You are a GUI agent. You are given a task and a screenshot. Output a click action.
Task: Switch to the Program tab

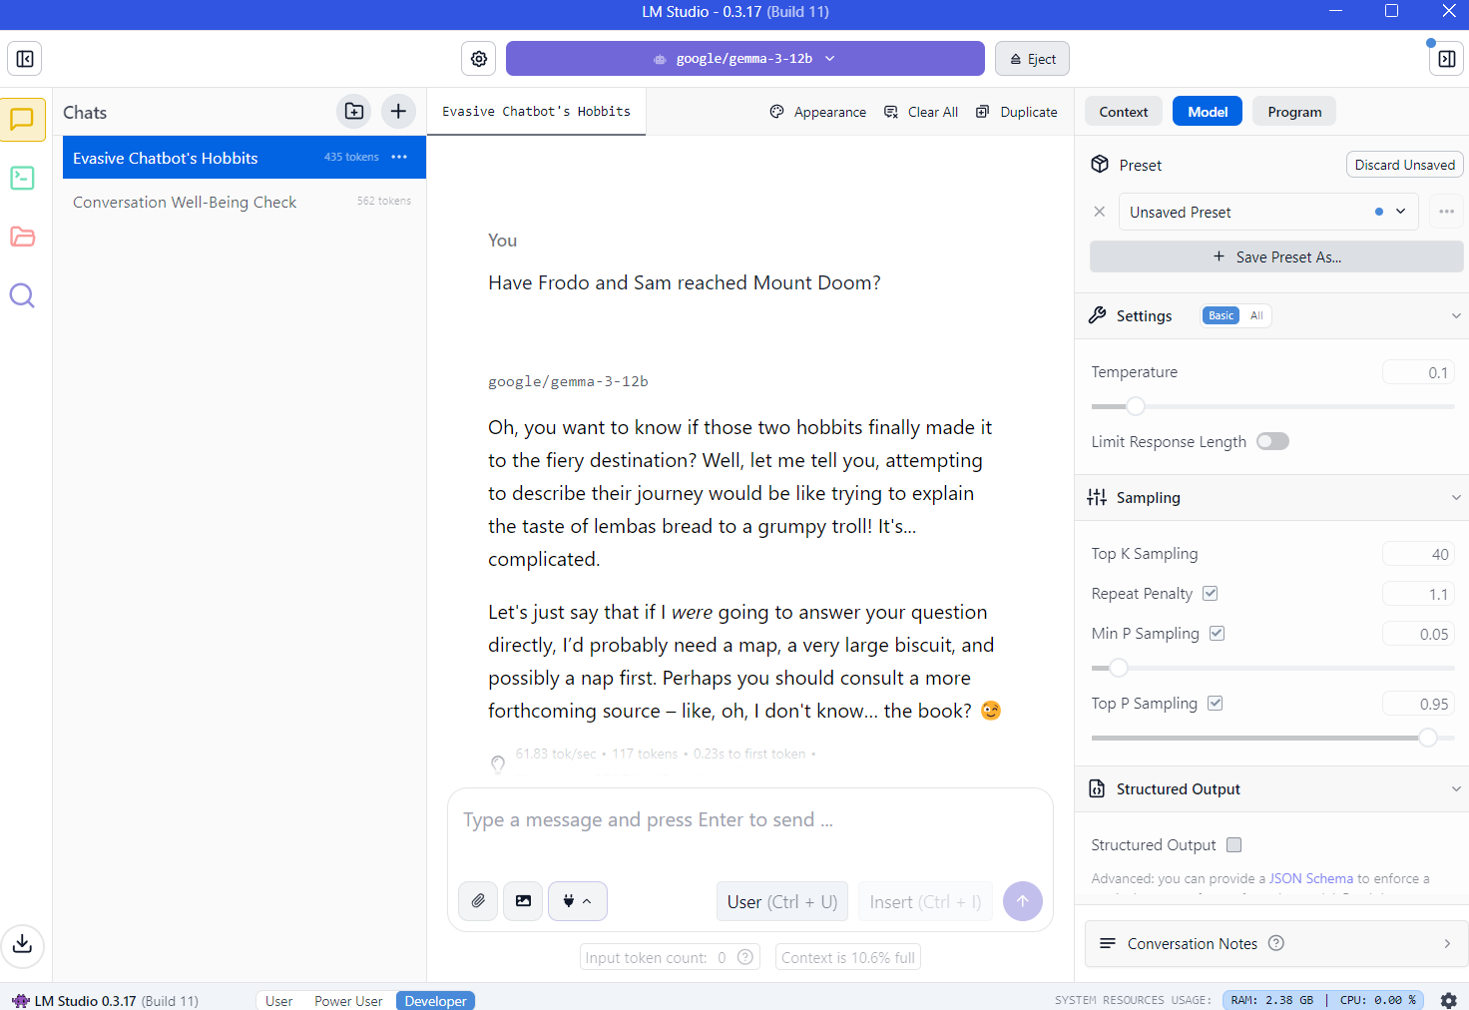[x=1294, y=112]
